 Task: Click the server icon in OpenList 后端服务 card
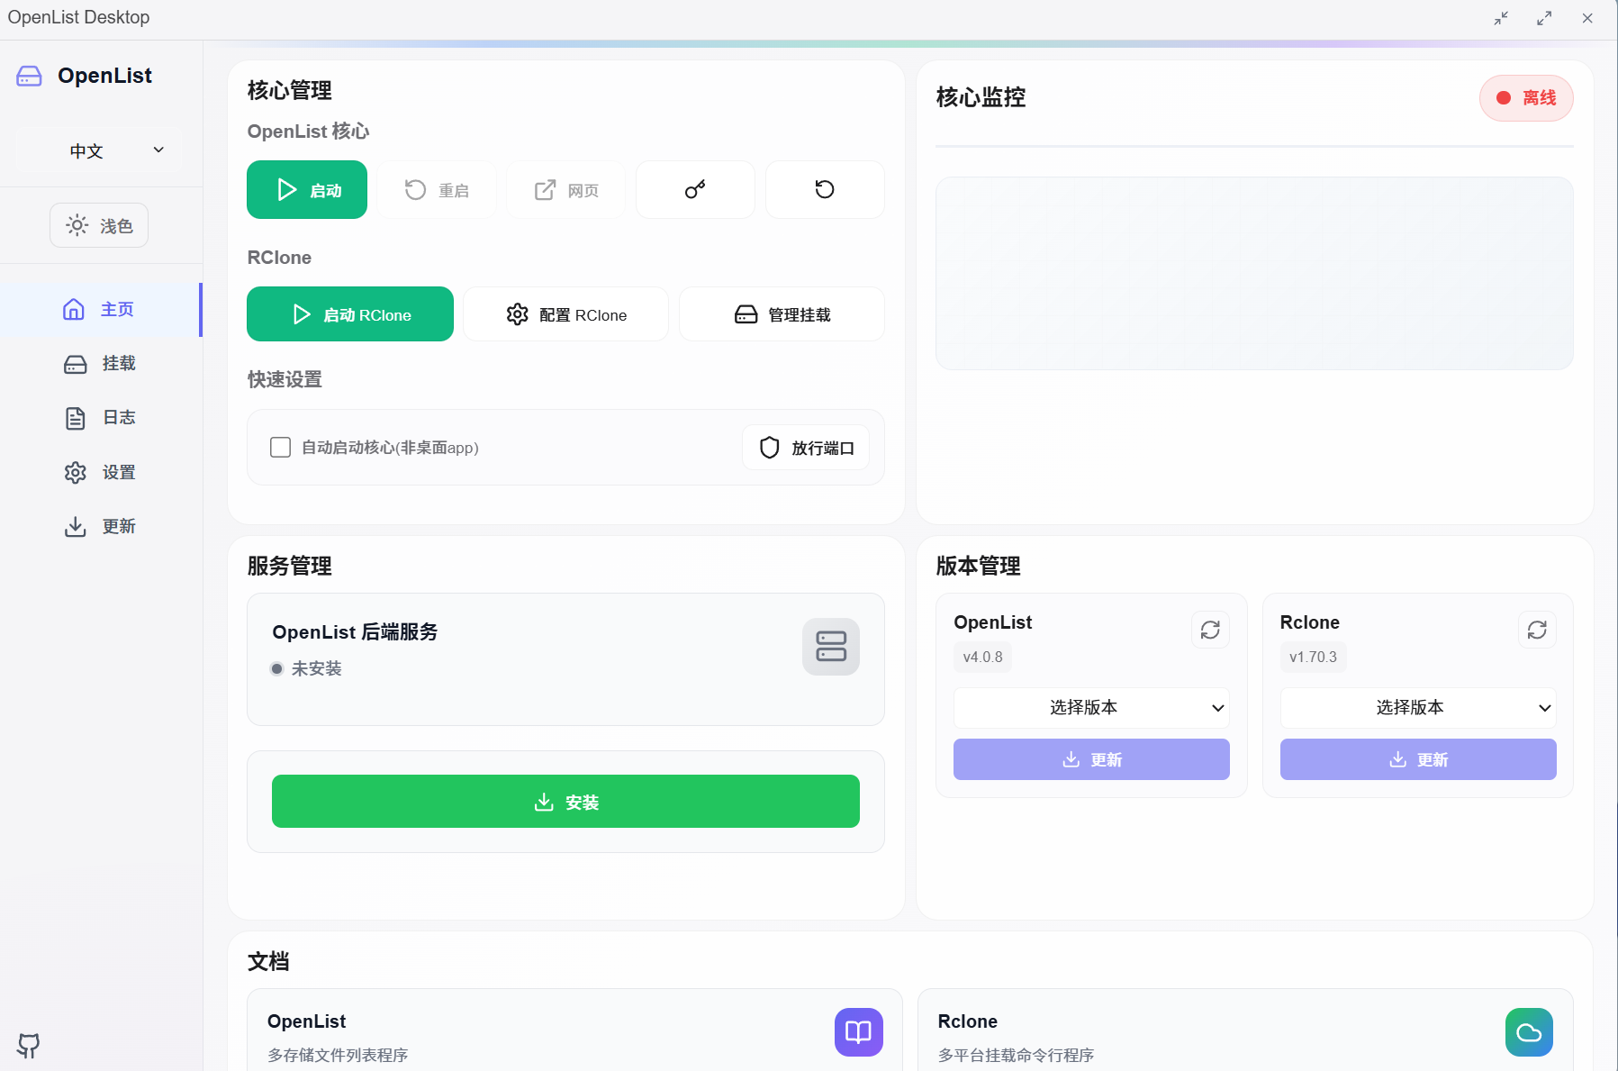click(831, 647)
